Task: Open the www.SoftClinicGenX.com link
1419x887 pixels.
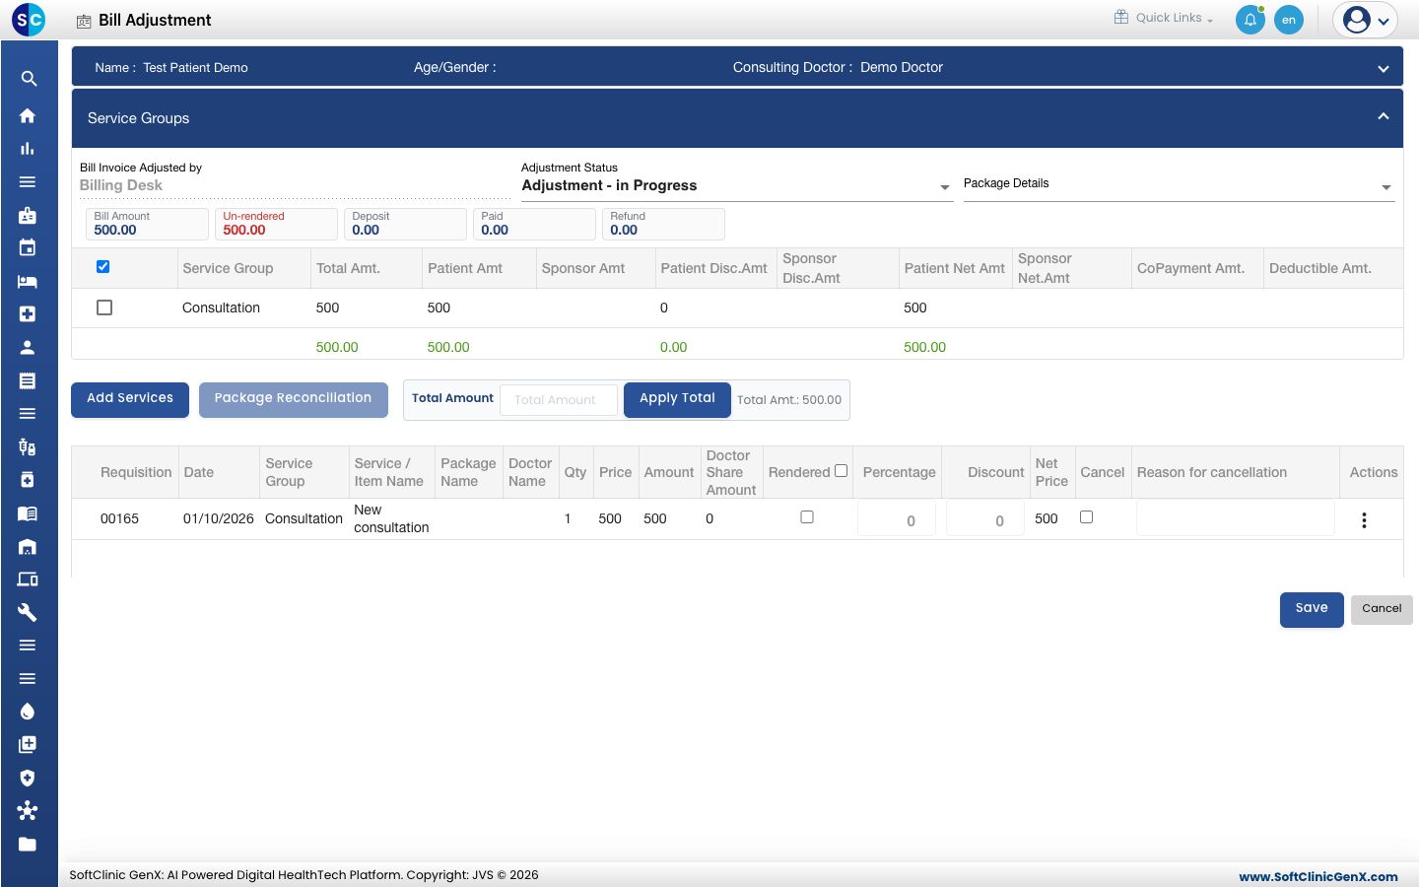Action: (x=1318, y=876)
